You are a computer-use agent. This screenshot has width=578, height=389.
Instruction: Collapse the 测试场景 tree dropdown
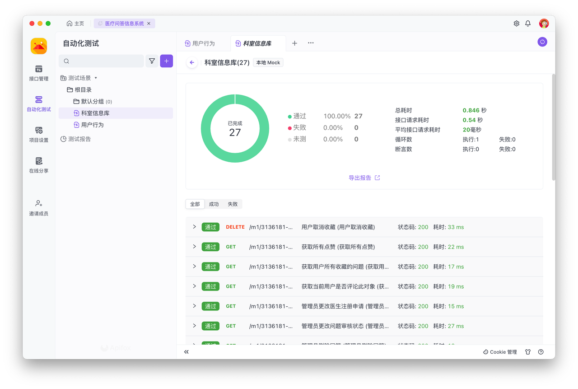click(x=96, y=78)
